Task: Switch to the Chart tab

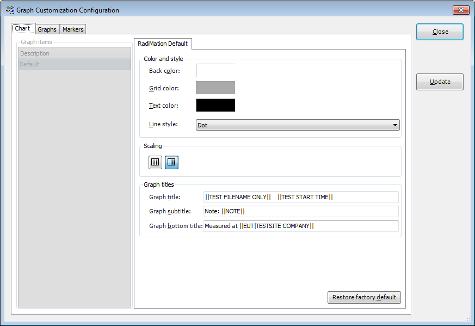Action: [x=23, y=28]
